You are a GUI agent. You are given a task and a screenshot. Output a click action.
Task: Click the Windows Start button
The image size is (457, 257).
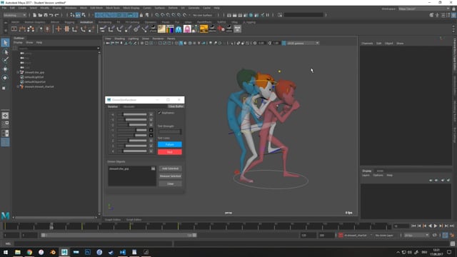click(x=6, y=252)
